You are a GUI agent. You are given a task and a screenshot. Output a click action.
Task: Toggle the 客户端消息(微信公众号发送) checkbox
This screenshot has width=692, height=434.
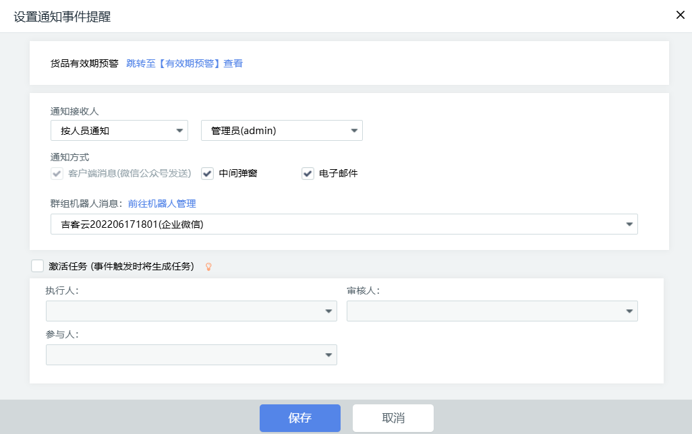tap(57, 173)
